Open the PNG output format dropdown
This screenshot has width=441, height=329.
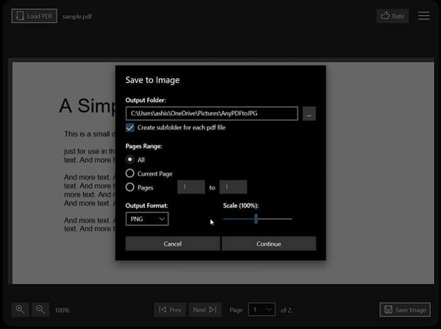coord(147,219)
